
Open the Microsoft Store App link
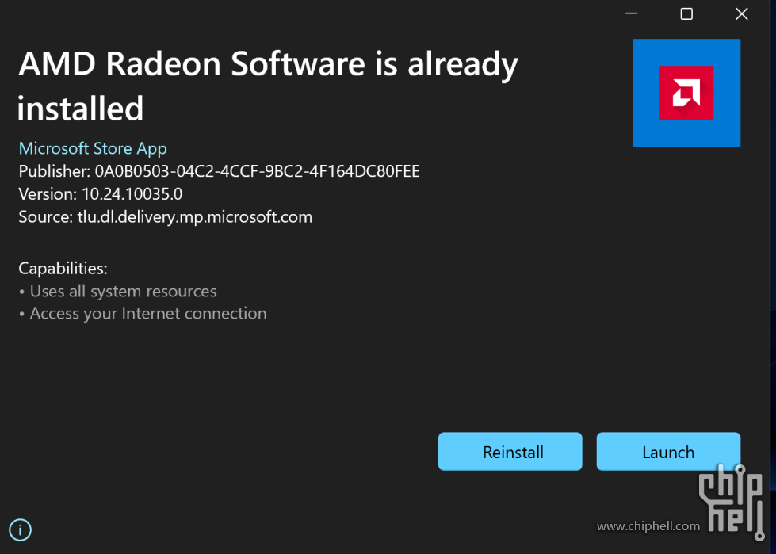click(93, 148)
